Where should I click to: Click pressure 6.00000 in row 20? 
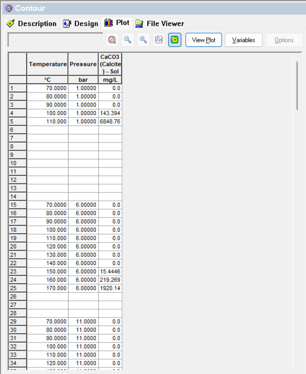(83, 247)
